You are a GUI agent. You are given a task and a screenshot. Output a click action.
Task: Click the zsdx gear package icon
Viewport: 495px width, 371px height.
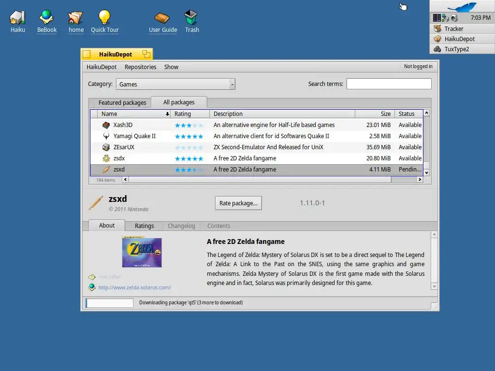coord(106,158)
